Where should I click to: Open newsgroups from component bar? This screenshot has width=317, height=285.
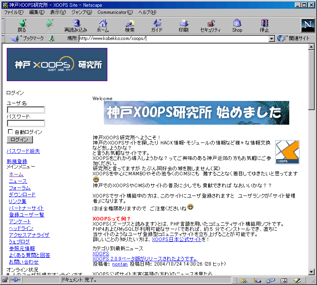point(270,280)
